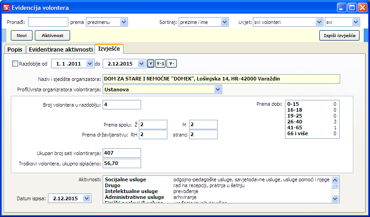Open the start date dropdown 1.1.2011

[89, 64]
